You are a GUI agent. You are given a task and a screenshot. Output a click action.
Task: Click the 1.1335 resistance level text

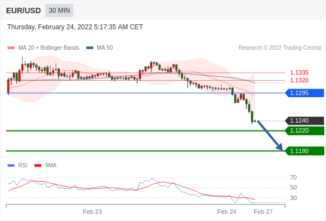click(299, 72)
